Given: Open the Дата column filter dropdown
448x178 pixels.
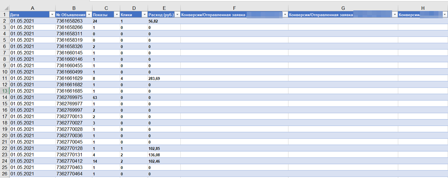Looking at the screenshot, I should click(x=52, y=15).
